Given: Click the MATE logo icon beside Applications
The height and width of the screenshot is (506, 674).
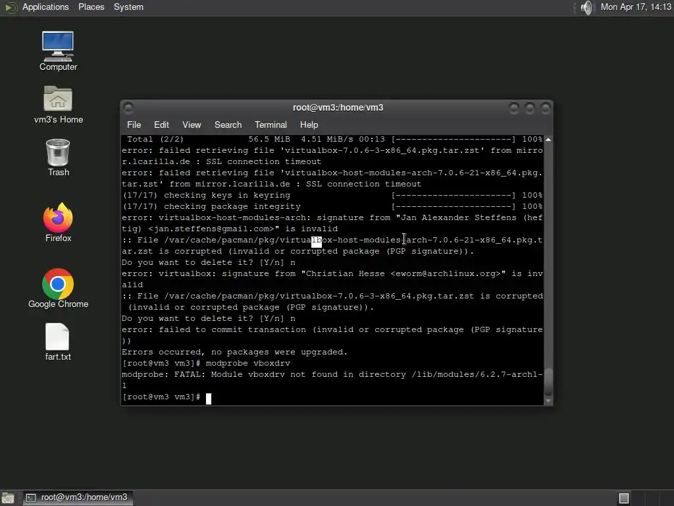Looking at the screenshot, I should point(11,7).
